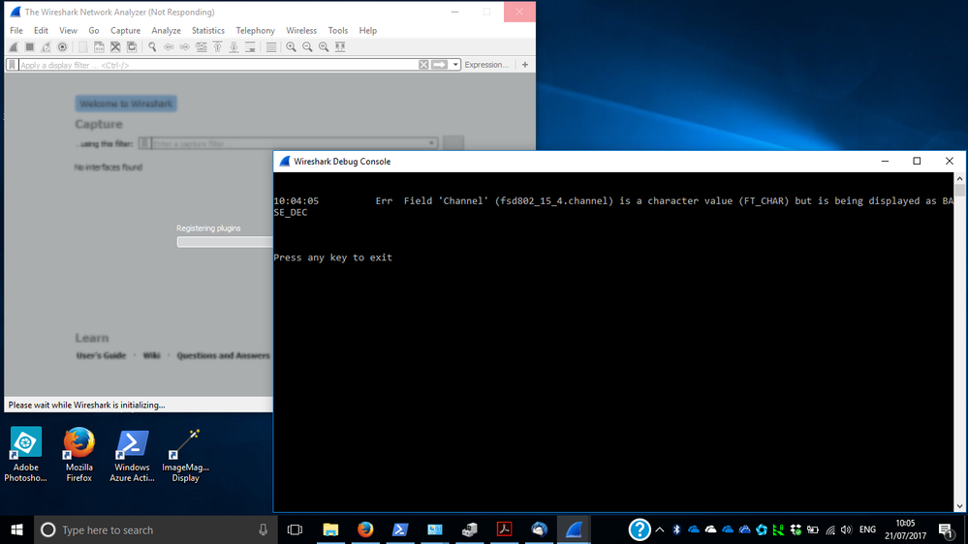The image size is (968, 544).
Task: Open the Windows Start menu
Action: [x=16, y=529]
